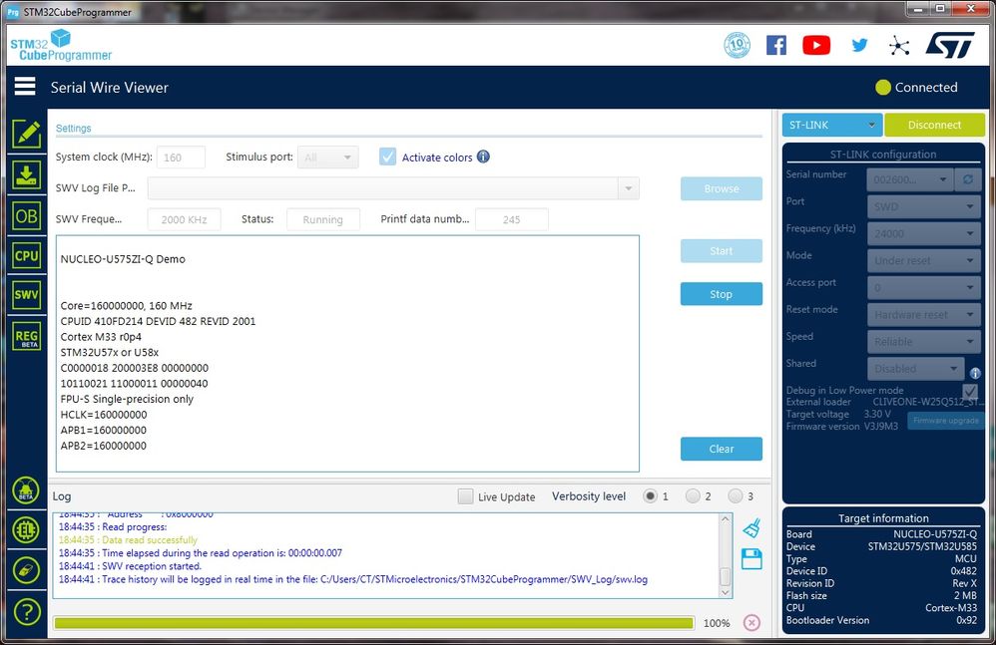The width and height of the screenshot is (996, 645).
Task: Click the log scrollbar down arrow
Action: [x=725, y=592]
